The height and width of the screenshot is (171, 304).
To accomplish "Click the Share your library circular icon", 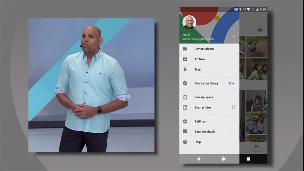I will 185,83.
